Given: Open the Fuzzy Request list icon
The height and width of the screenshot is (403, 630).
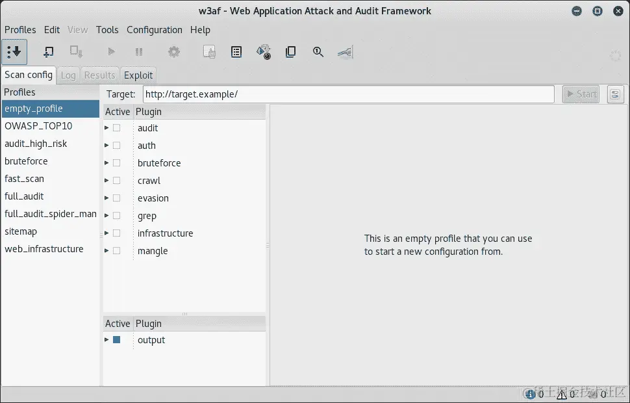Looking at the screenshot, I should coord(236,52).
